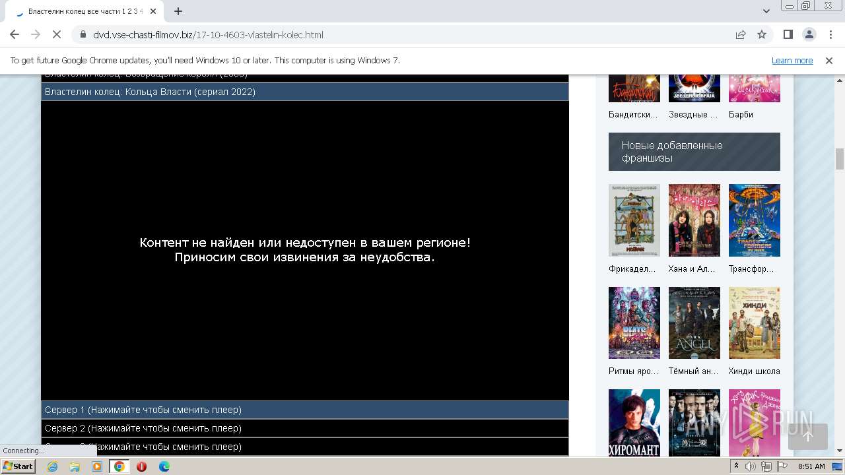Click the page vertical scrollbar thumb
845x475 pixels.
pyautogui.click(x=840, y=159)
